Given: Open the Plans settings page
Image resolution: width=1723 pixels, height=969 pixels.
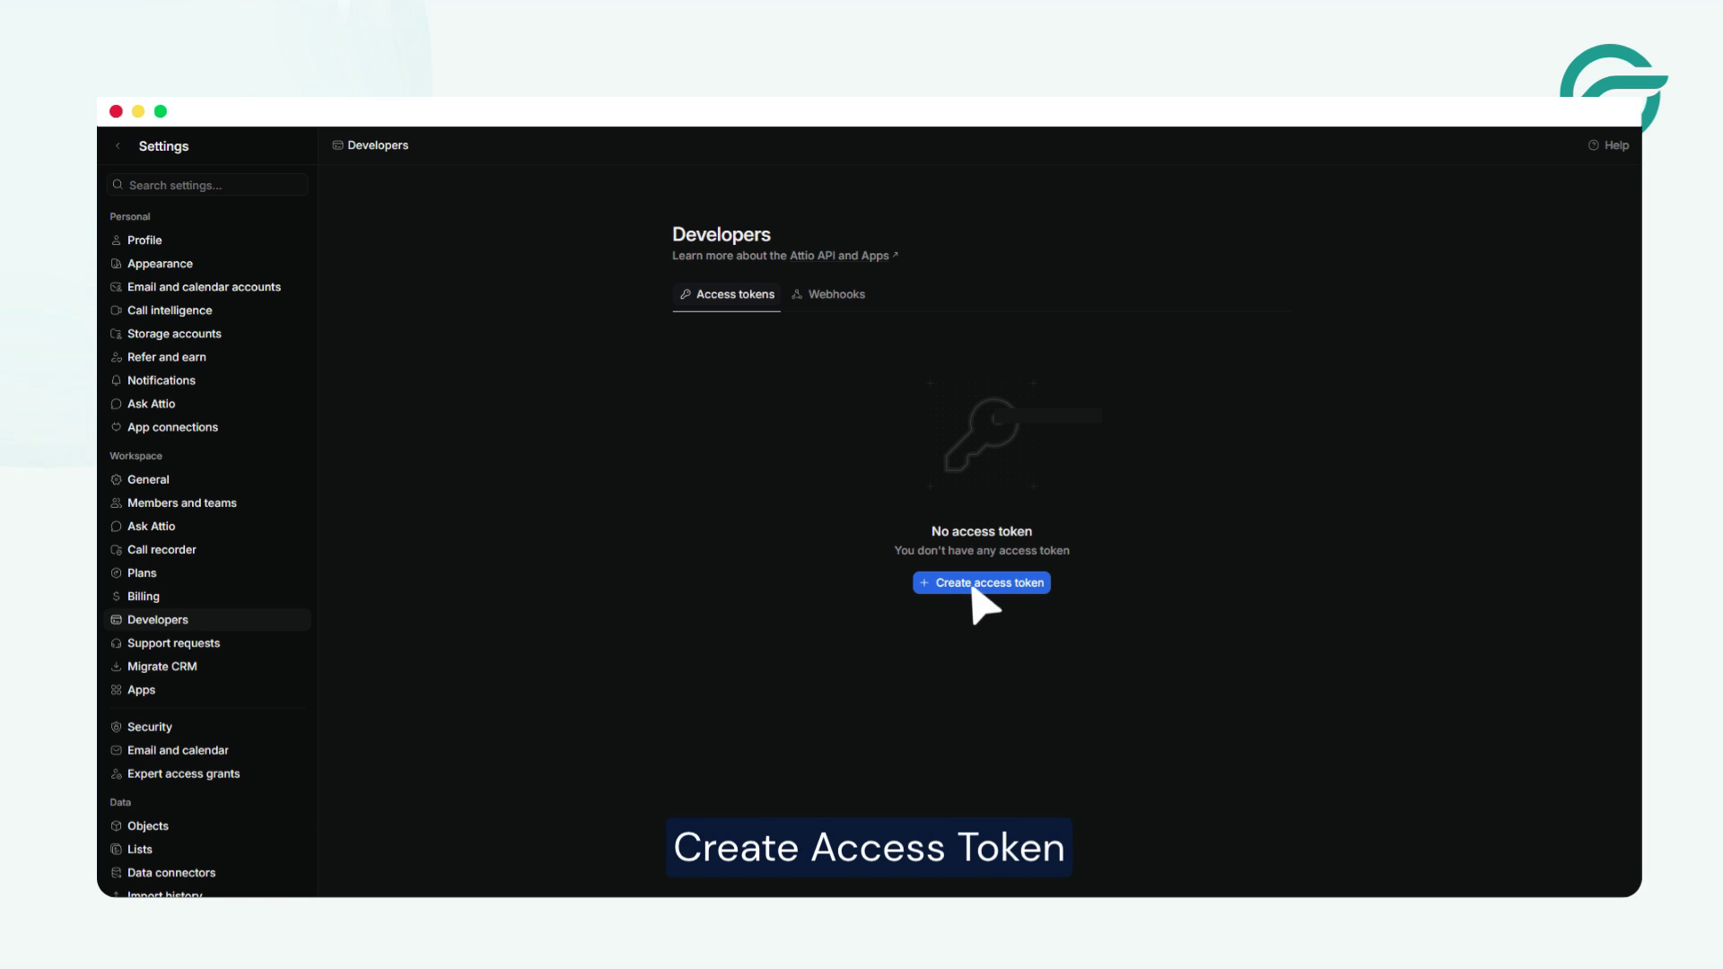Looking at the screenshot, I should point(207,573).
